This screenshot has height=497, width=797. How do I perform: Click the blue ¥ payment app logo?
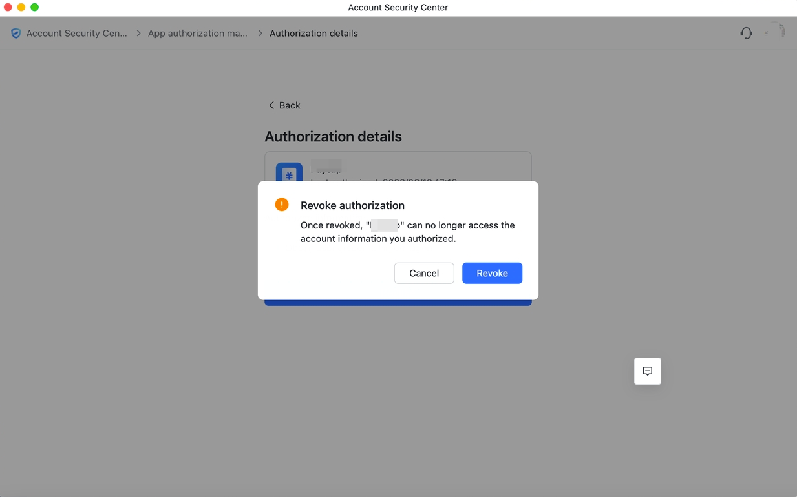(288, 174)
